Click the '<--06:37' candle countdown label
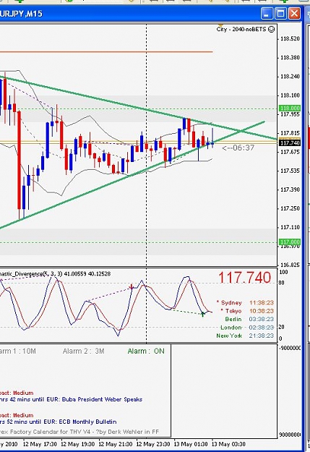310x452 pixels. 238,148
